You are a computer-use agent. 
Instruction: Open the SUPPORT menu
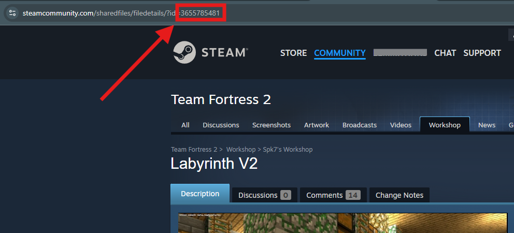click(x=482, y=53)
